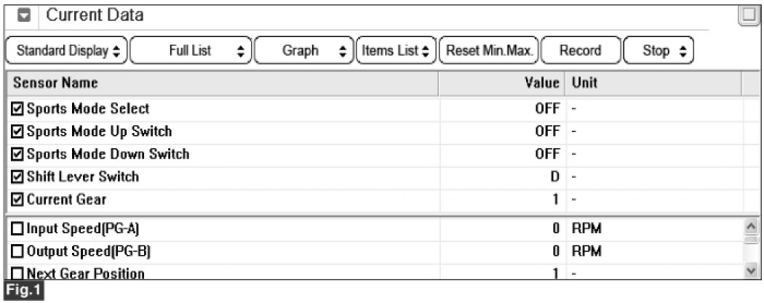The width and height of the screenshot is (764, 303).
Task: Collapse the Current Data panel arrow icon
Action: (22, 15)
